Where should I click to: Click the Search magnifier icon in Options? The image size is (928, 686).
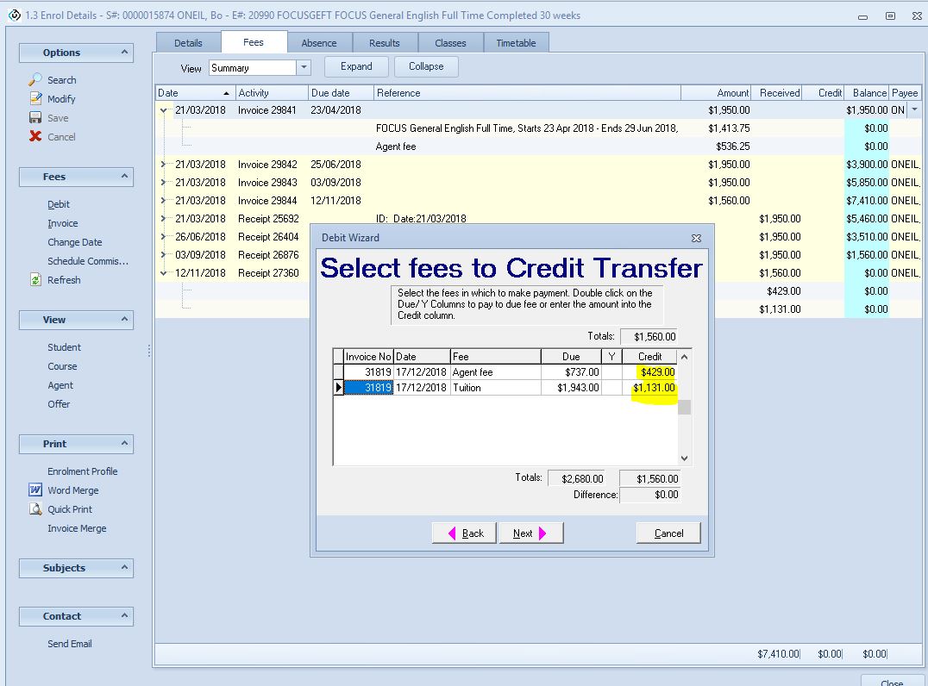click(35, 79)
